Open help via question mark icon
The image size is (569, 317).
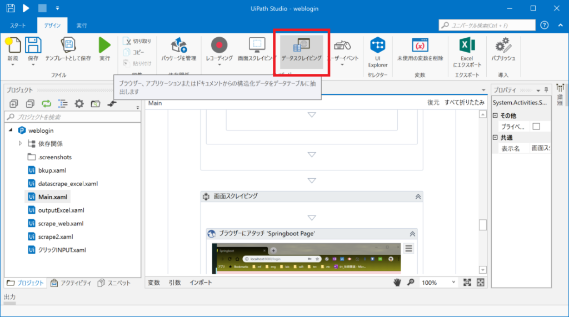pos(545,25)
